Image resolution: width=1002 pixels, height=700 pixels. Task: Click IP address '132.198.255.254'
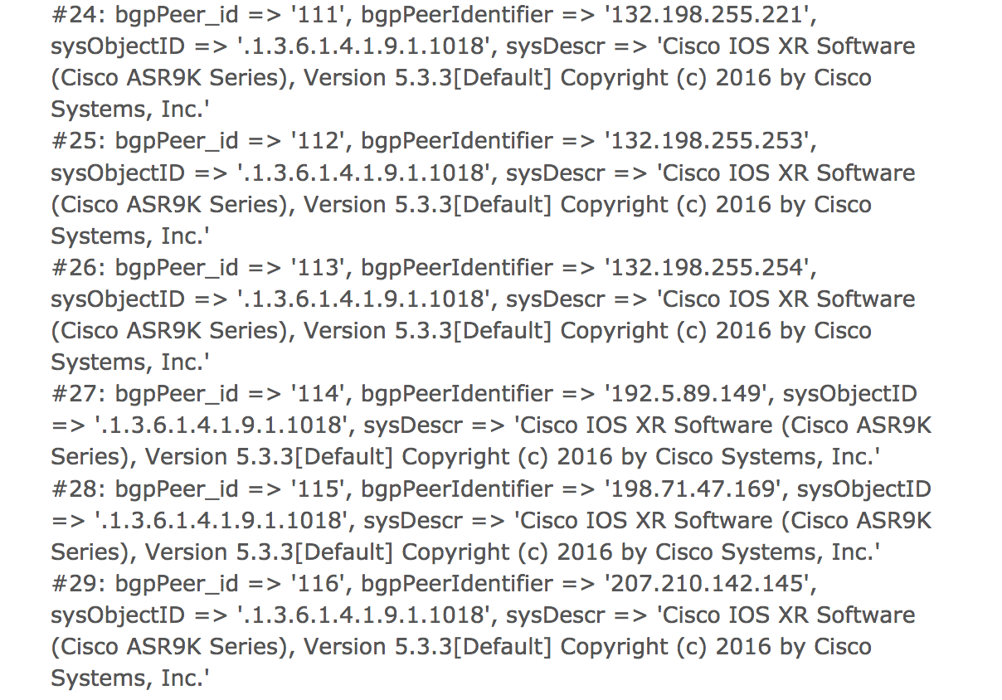pos(708,267)
